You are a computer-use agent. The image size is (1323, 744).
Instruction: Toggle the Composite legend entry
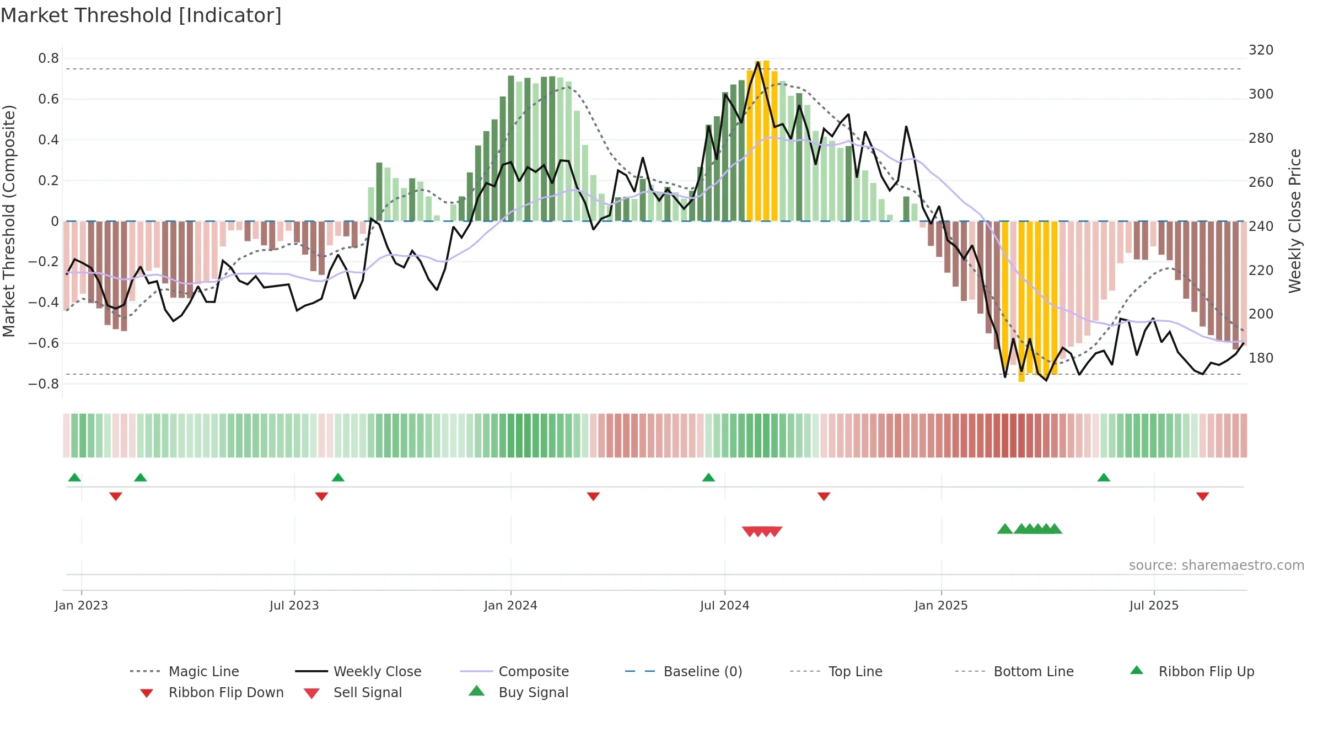(x=514, y=671)
